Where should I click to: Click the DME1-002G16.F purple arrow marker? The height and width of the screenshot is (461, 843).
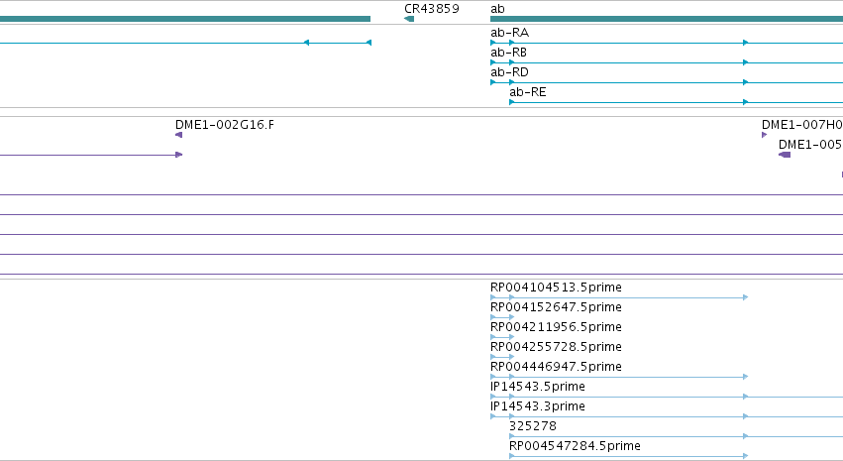179,135
